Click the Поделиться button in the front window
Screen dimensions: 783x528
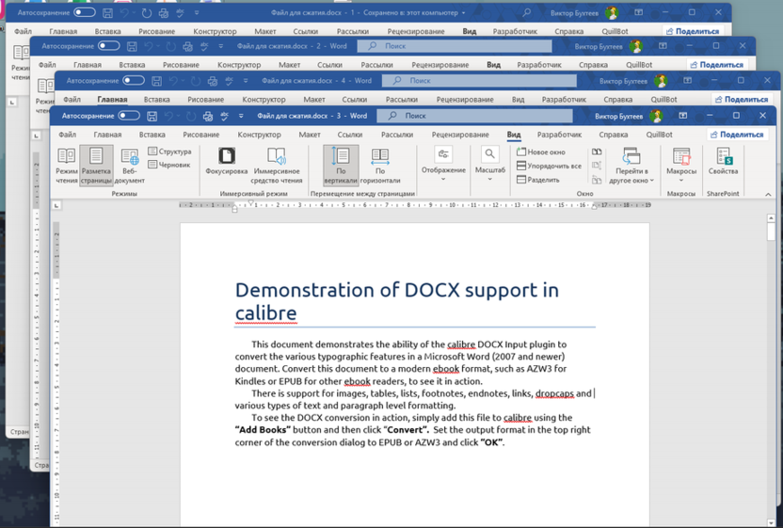tap(736, 135)
